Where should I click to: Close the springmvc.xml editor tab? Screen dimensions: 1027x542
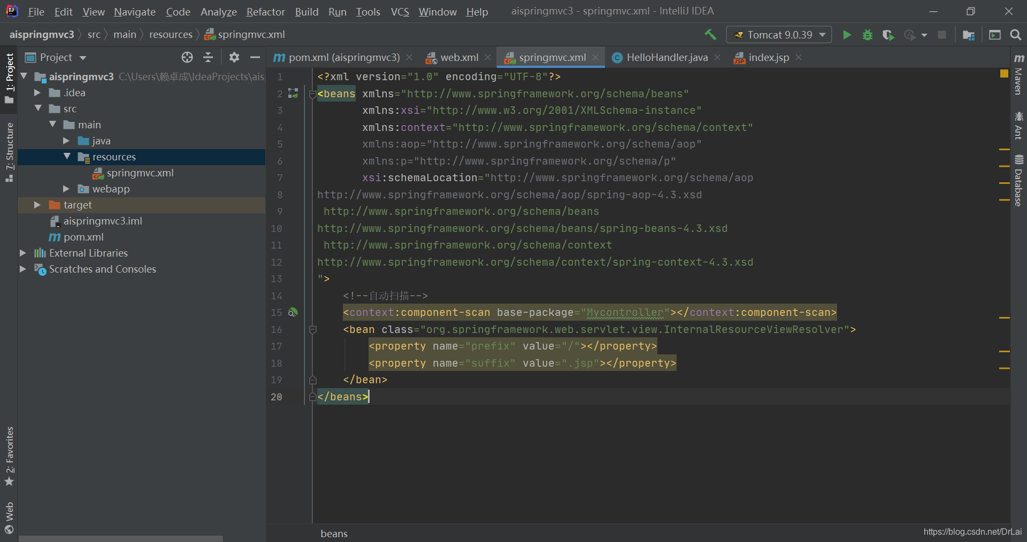(595, 57)
